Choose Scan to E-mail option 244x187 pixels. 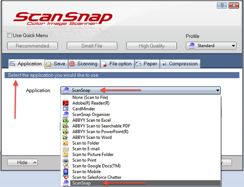coord(141,149)
